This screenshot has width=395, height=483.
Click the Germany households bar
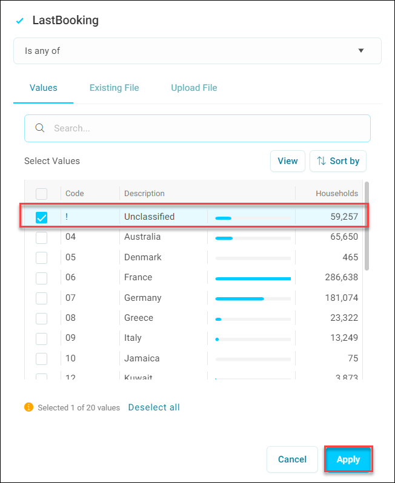click(253, 299)
